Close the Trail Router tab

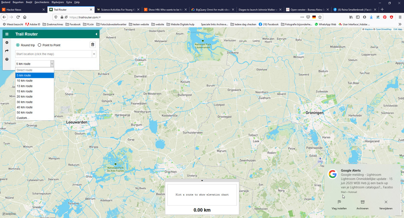[x=91, y=10]
